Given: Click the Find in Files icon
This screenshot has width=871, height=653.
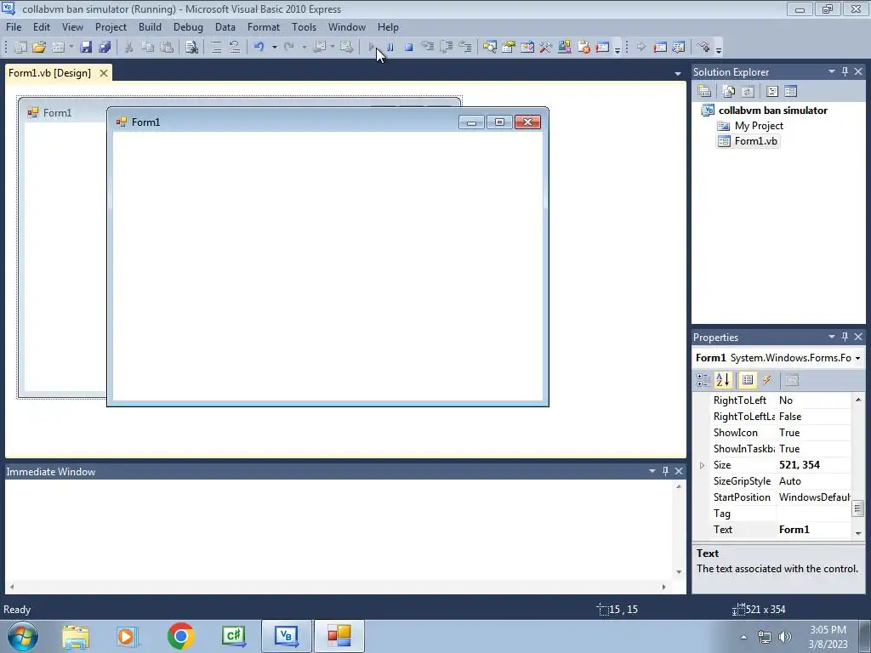Looking at the screenshot, I should pyautogui.click(x=191, y=48).
